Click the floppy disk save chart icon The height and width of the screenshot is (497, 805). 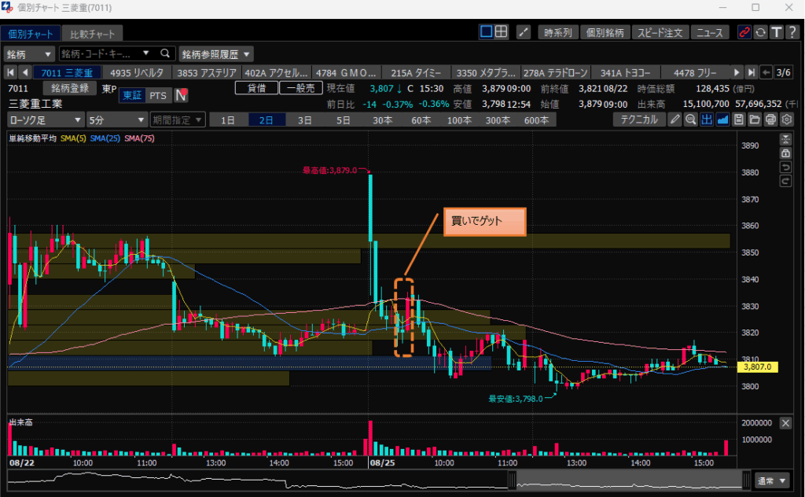point(738,120)
